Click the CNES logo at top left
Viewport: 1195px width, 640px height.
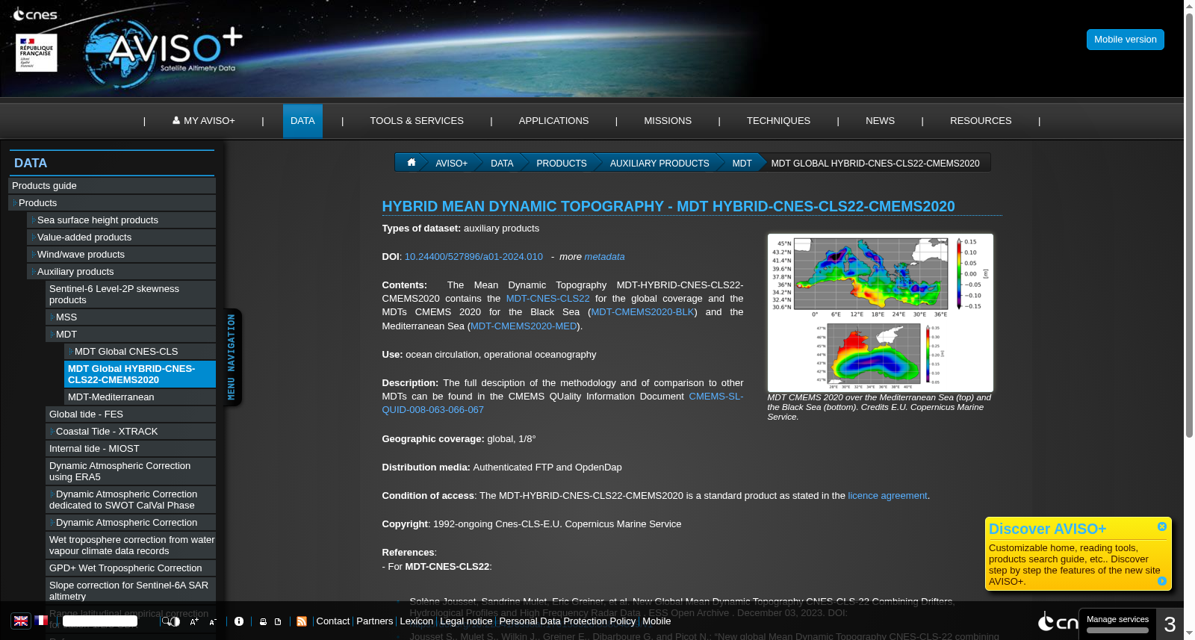click(x=35, y=14)
